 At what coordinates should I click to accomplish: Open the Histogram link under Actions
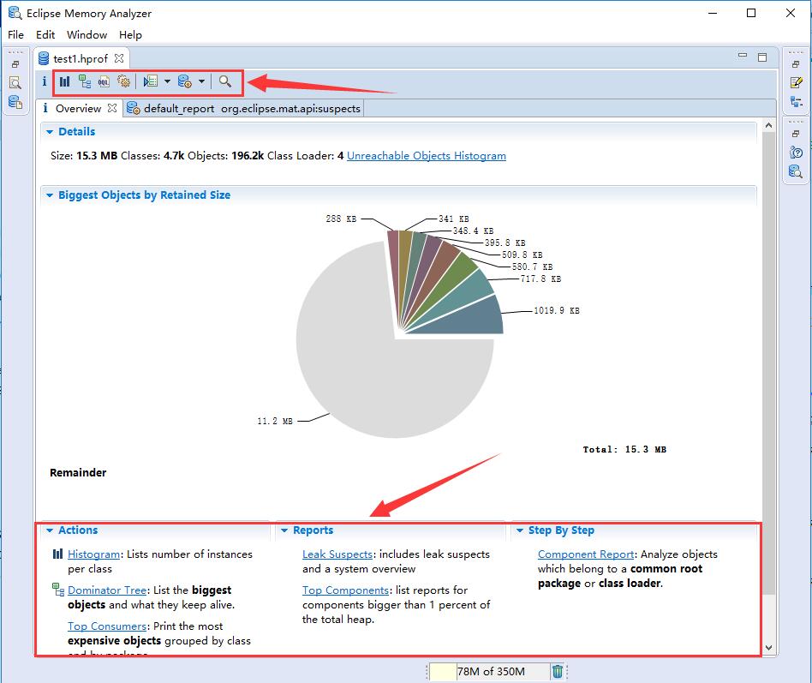(93, 554)
